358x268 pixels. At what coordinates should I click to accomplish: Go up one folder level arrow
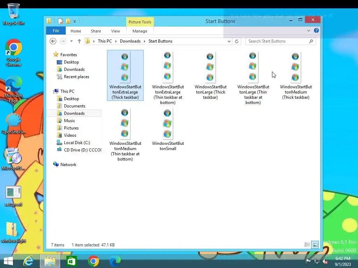click(79, 41)
